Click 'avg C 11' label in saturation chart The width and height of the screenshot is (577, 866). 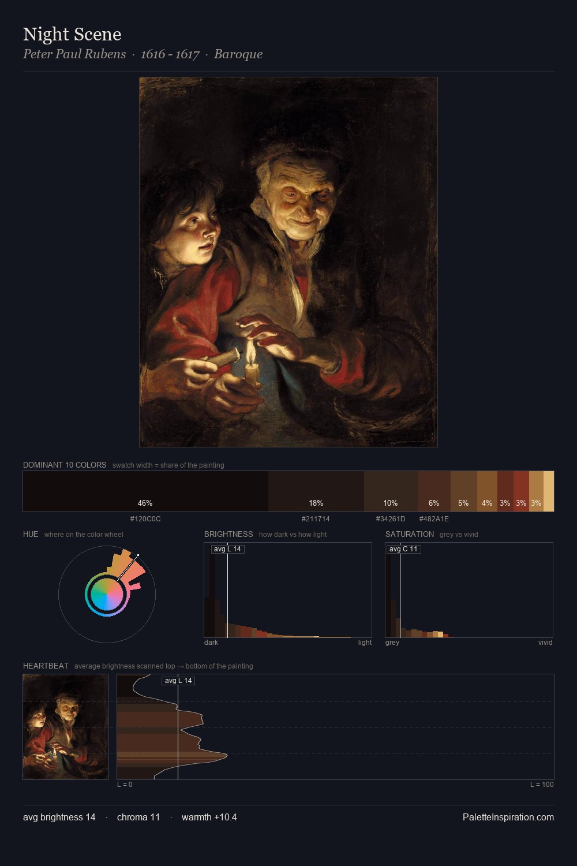[x=403, y=549]
